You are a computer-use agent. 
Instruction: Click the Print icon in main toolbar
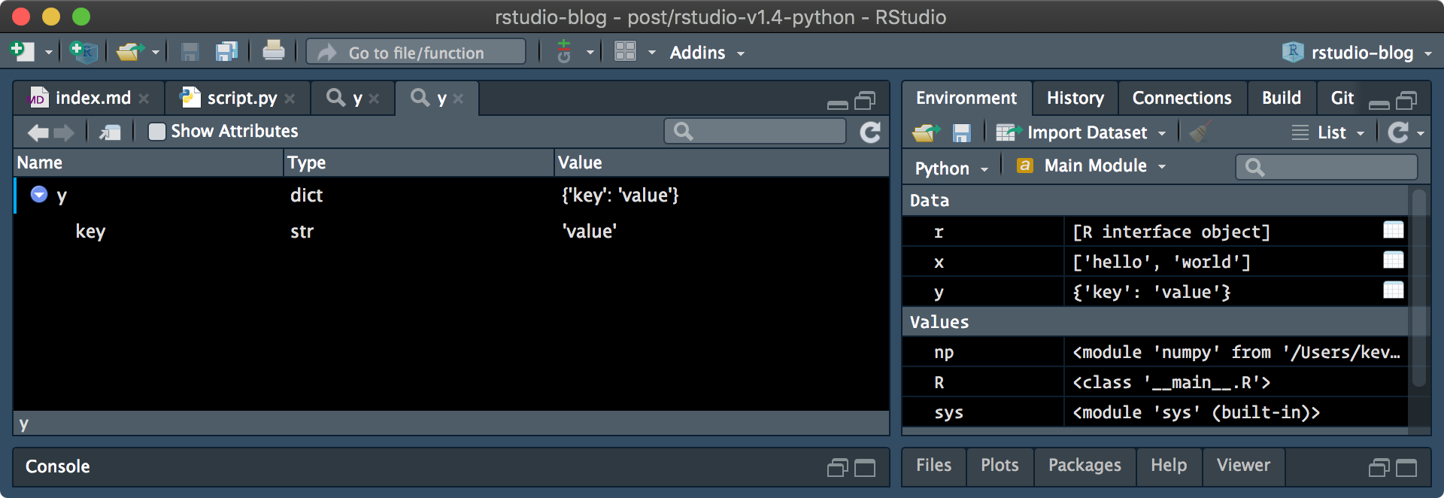coord(273,51)
